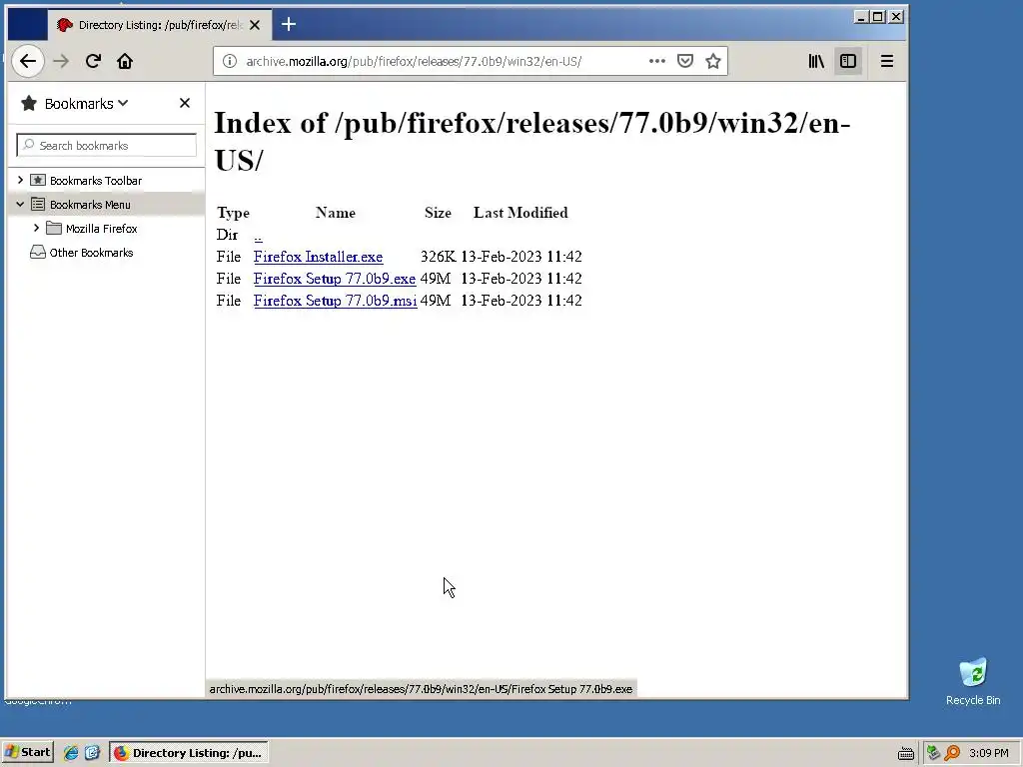
Task: Download Firefox Setup 77.0b9.exe link
Action: [335, 280]
